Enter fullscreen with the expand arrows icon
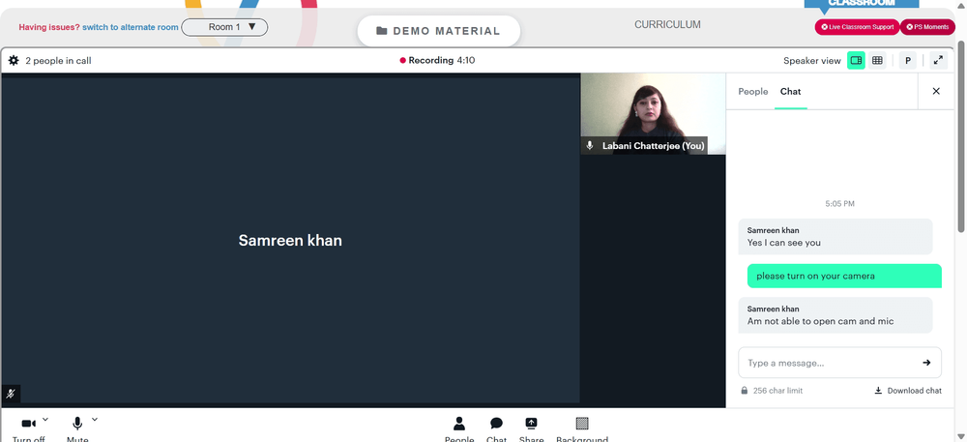The image size is (967, 442). [x=938, y=60]
